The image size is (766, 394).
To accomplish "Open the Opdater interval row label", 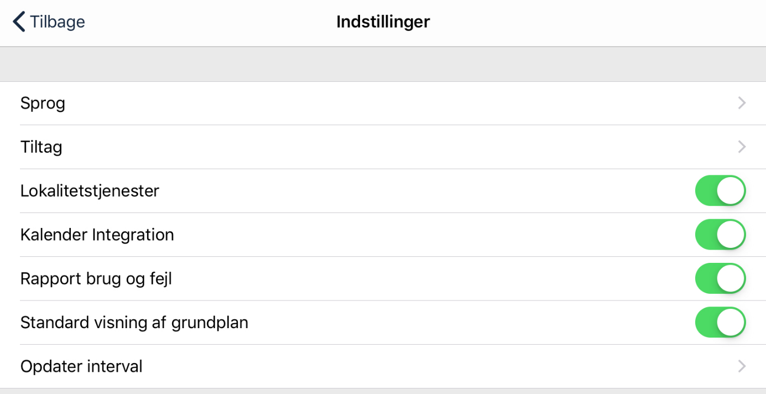I will (x=81, y=366).
